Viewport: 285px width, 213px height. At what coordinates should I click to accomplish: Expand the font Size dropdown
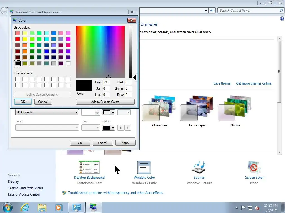tap(90, 128)
